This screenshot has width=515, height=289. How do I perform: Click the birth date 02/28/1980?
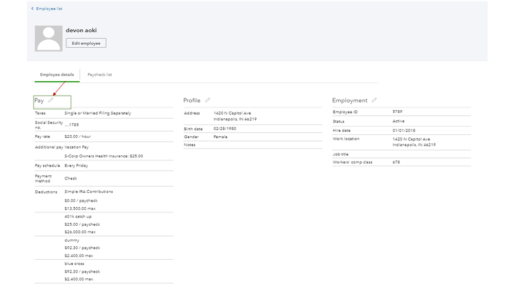[x=225, y=129]
